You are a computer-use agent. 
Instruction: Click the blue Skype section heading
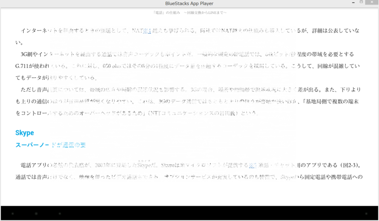25,133
